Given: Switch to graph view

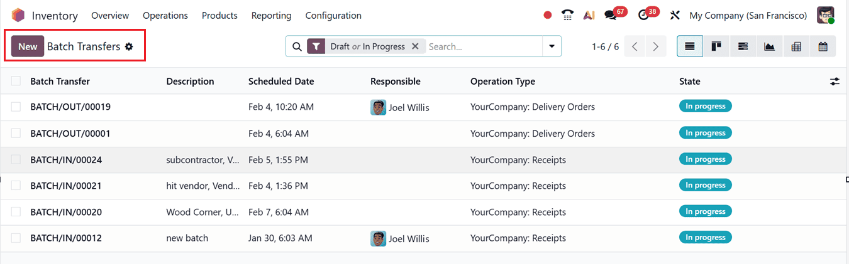Looking at the screenshot, I should (x=769, y=46).
